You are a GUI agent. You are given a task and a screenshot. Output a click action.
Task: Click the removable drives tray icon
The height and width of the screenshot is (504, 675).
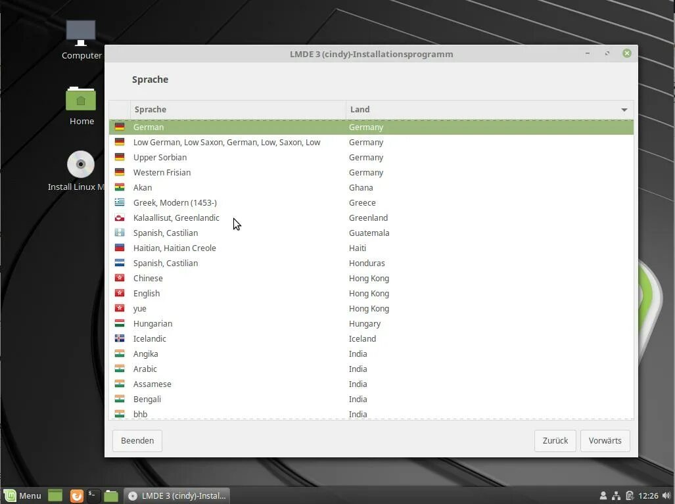[630, 495]
